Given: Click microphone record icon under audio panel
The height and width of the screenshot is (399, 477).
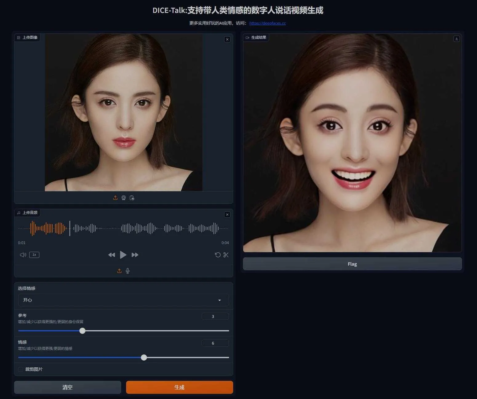Looking at the screenshot, I should [128, 271].
